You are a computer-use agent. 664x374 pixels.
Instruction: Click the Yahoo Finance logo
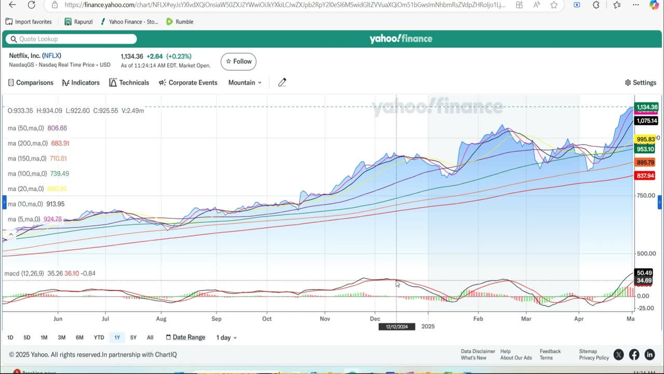tap(400, 39)
